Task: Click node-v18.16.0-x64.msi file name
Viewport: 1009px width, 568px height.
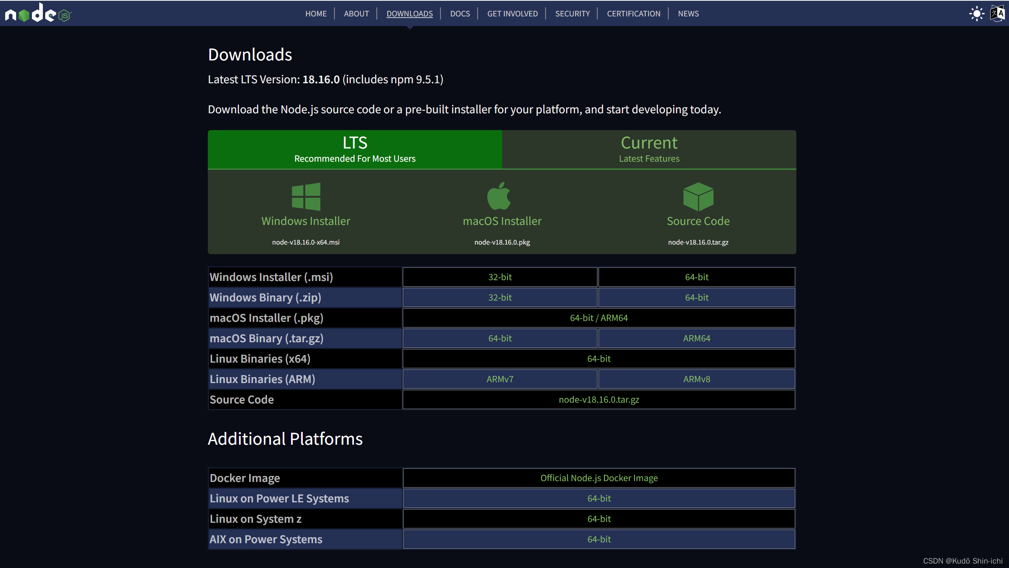Action: [306, 242]
